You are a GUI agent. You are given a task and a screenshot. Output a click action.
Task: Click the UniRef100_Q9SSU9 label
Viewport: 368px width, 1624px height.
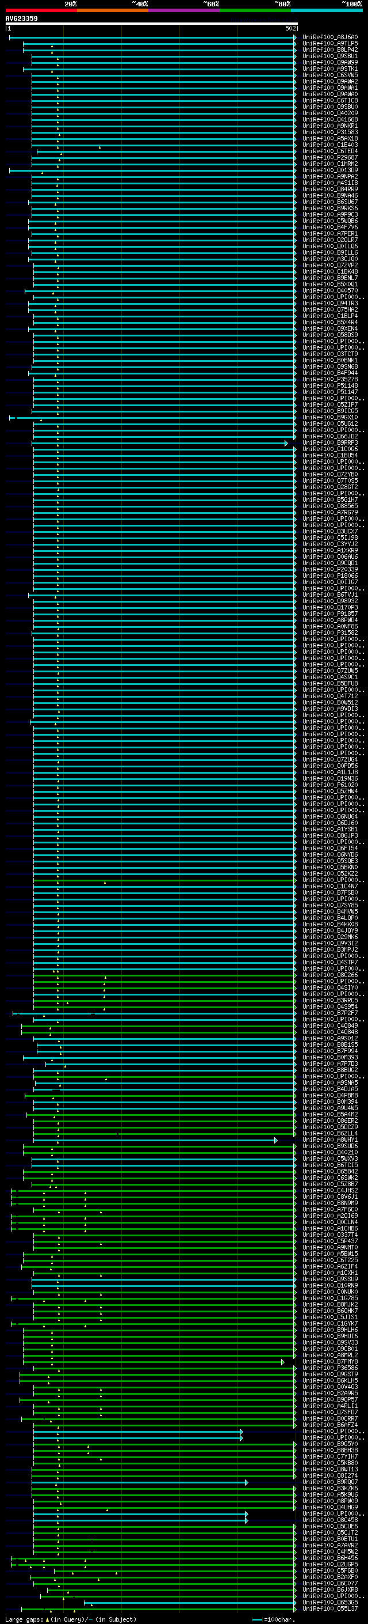(330, 1279)
